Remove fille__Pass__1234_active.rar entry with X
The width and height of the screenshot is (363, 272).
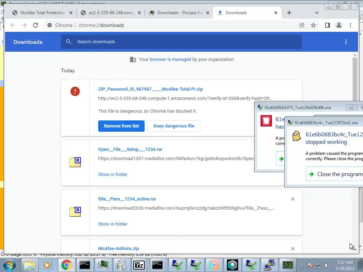coord(292,199)
